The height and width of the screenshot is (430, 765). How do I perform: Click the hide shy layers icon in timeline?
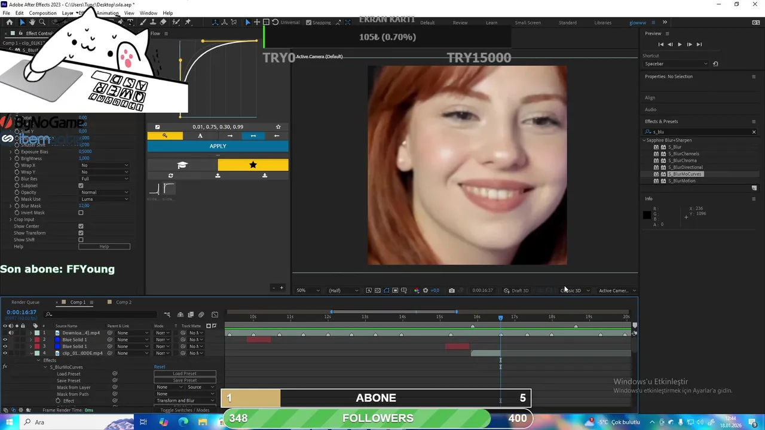coord(181,315)
